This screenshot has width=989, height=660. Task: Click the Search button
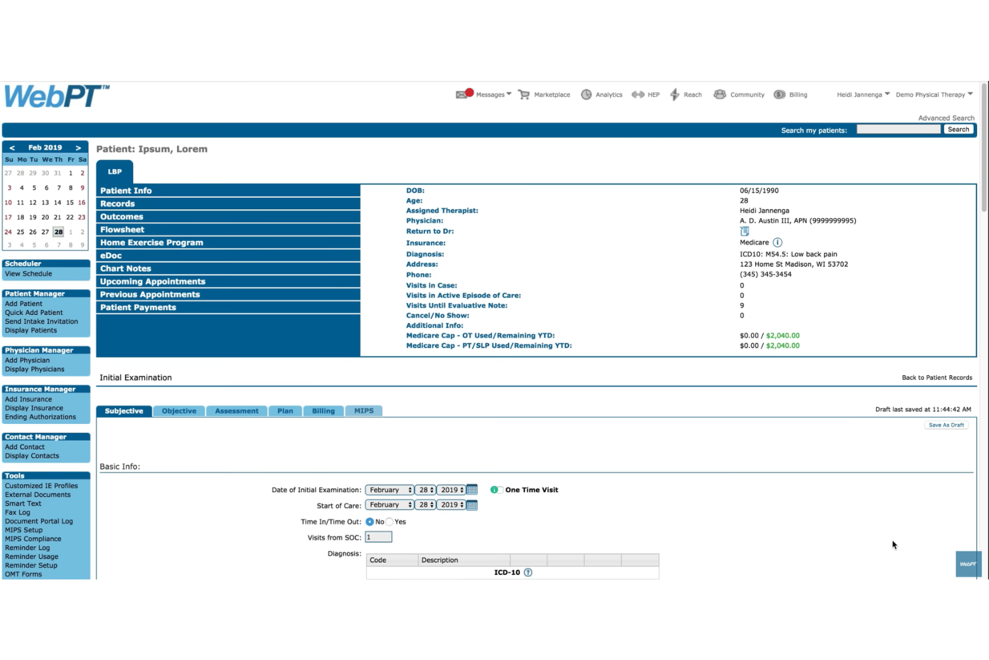click(958, 130)
